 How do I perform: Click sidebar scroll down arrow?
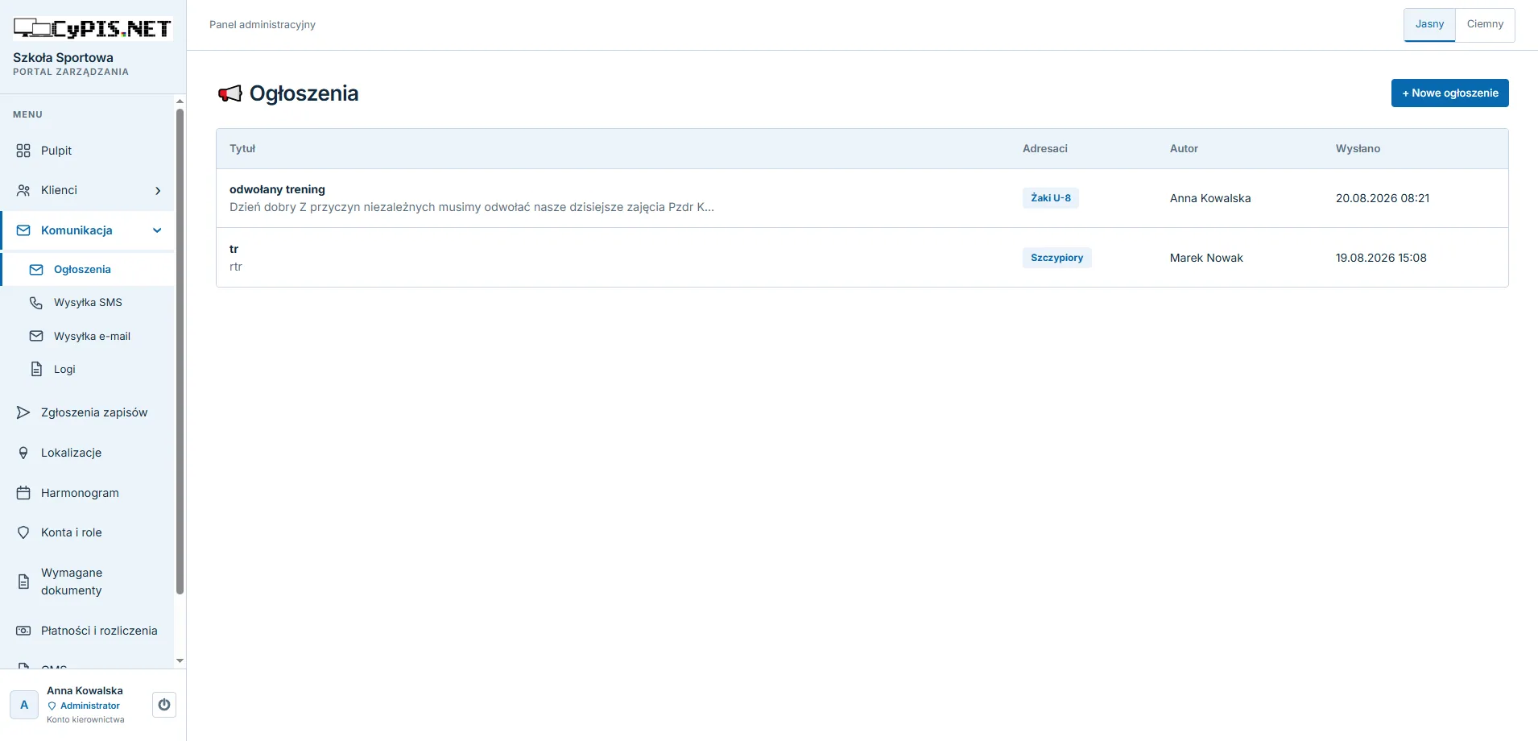(180, 660)
